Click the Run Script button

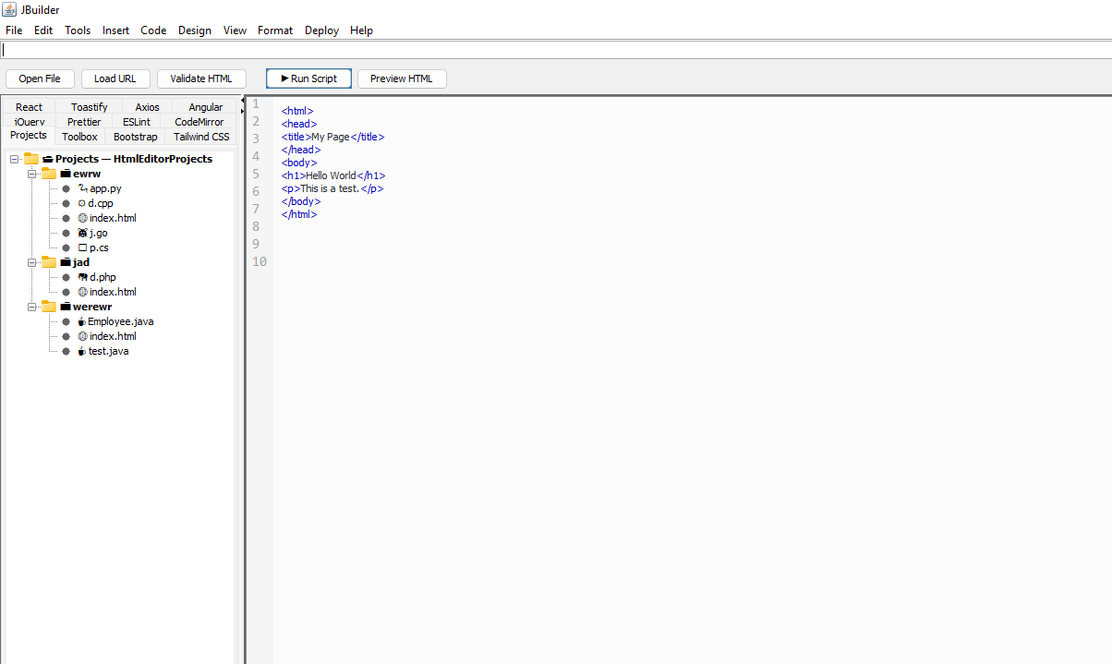(x=308, y=78)
